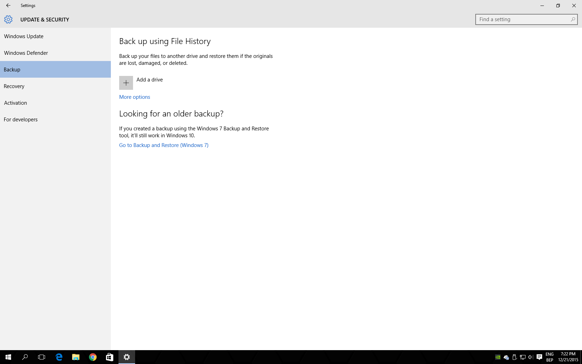Click the Back up using File History heading
The width and height of the screenshot is (582, 364).
pos(165,41)
